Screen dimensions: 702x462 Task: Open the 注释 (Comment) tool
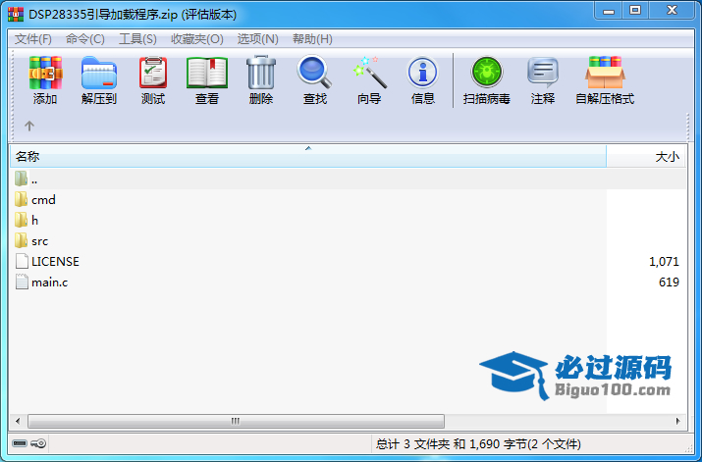543,72
